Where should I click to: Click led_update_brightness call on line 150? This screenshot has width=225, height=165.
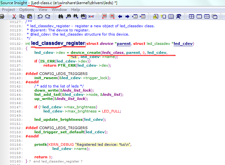tap(58, 120)
